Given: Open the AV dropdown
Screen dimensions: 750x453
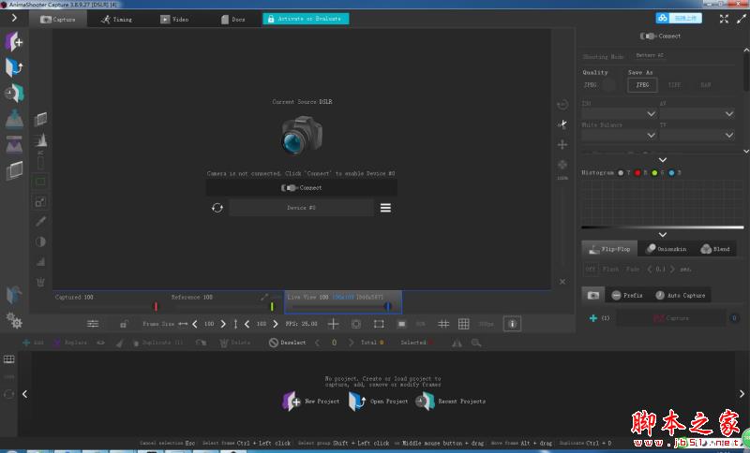Looking at the screenshot, I should 697,113.
